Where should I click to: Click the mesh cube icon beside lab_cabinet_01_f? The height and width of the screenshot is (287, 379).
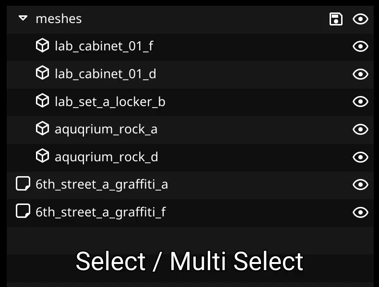(x=43, y=46)
